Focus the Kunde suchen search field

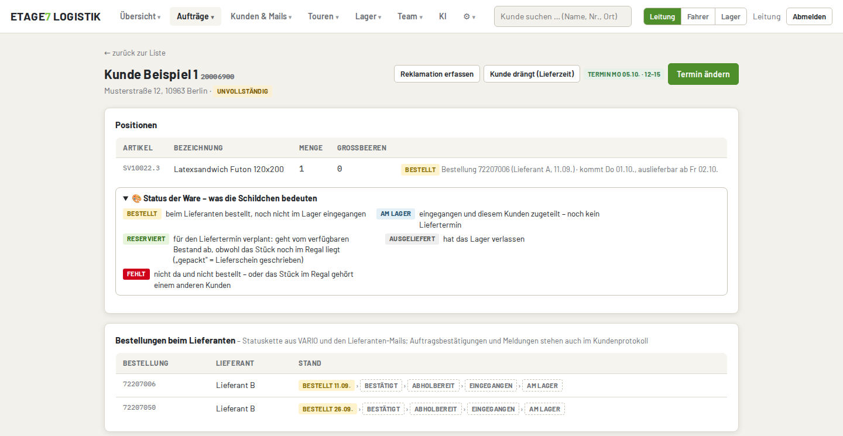[563, 16]
